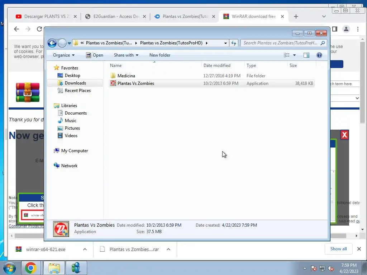Expand the view options dropdown arrow
The width and height of the screenshot is (367, 275).
[295, 55]
